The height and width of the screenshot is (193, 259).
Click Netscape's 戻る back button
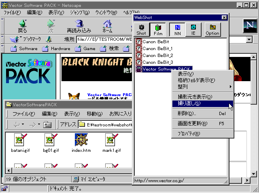[23, 26]
